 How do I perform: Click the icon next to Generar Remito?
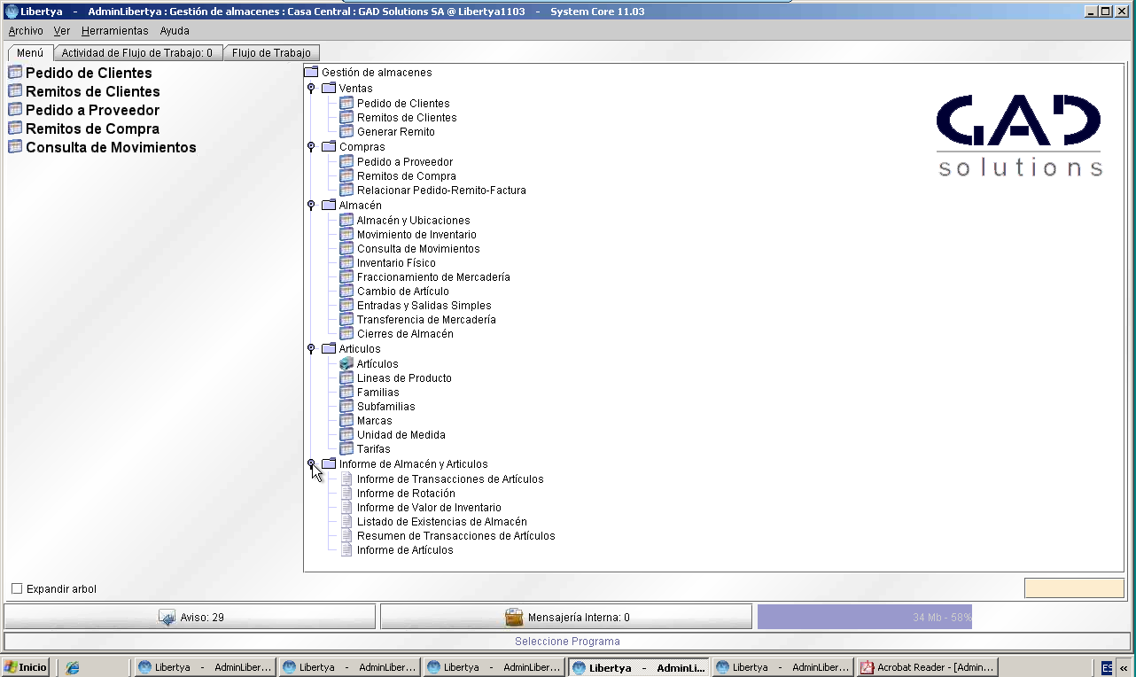pos(346,132)
